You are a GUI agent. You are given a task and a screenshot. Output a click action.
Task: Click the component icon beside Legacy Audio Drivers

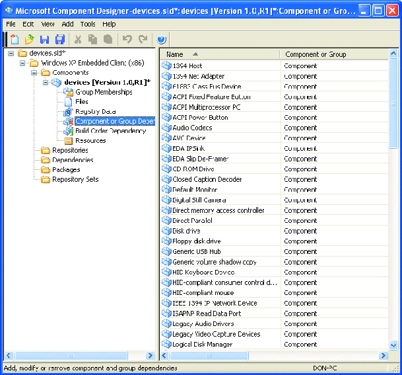point(166,323)
